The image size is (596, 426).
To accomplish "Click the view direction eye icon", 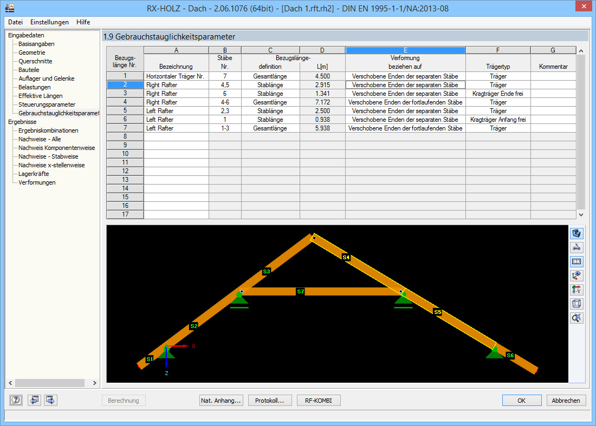I will click(x=576, y=276).
